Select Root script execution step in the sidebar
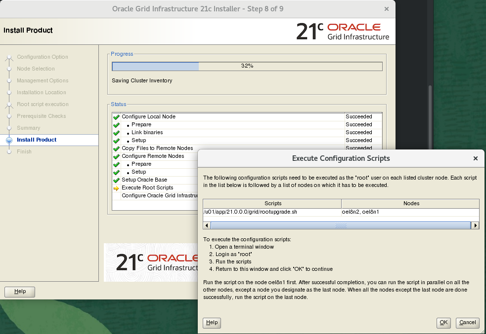The image size is (486, 334). click(x=43, y=104)
